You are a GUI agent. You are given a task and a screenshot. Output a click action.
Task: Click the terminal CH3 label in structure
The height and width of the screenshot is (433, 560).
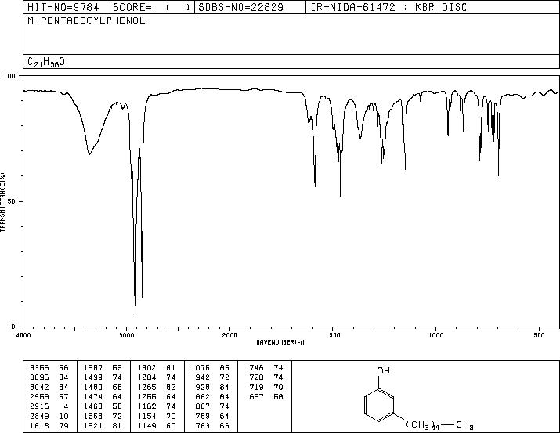click(464, 425)
